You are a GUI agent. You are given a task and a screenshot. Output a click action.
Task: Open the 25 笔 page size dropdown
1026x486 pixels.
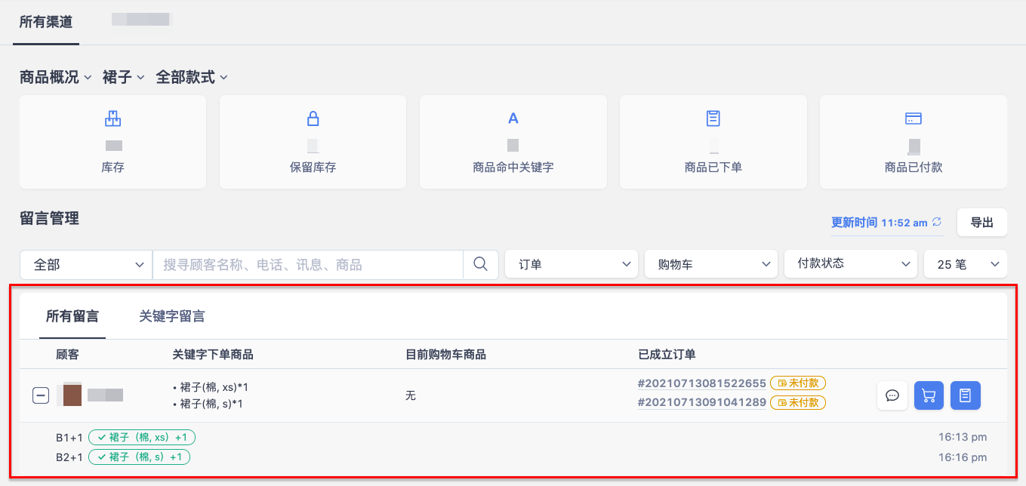coord(966,264)
